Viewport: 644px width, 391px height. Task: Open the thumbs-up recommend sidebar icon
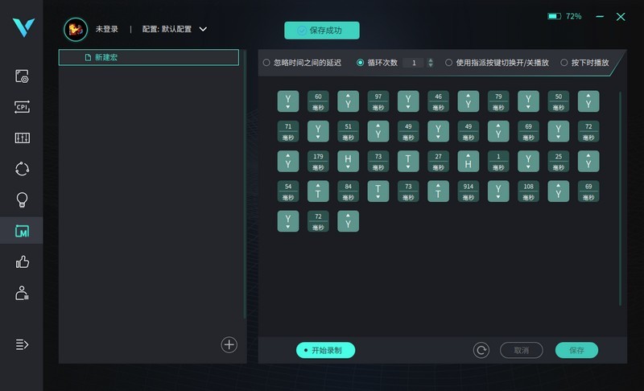coord(22,261)
